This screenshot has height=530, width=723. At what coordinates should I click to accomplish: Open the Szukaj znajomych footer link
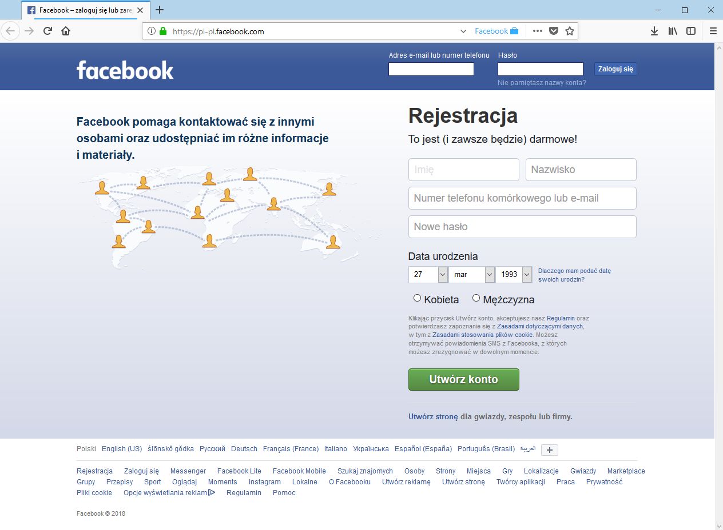click(x=365, y=471)
